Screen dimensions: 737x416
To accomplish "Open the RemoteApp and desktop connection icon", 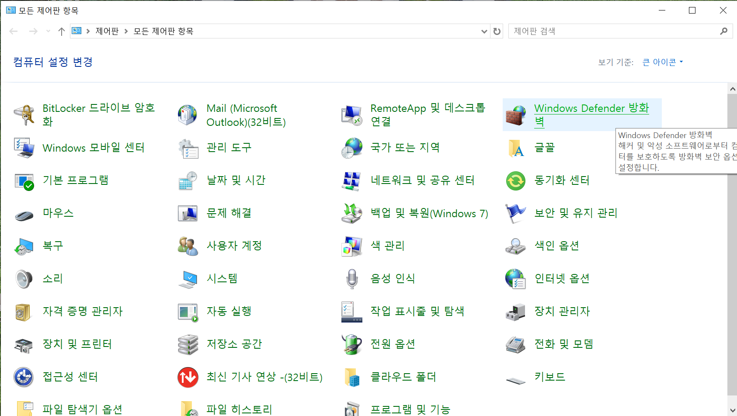I will point(352,115).
